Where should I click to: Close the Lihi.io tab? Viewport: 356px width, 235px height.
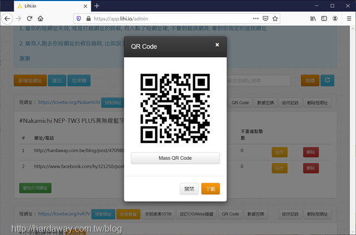(x=85, y=6)
